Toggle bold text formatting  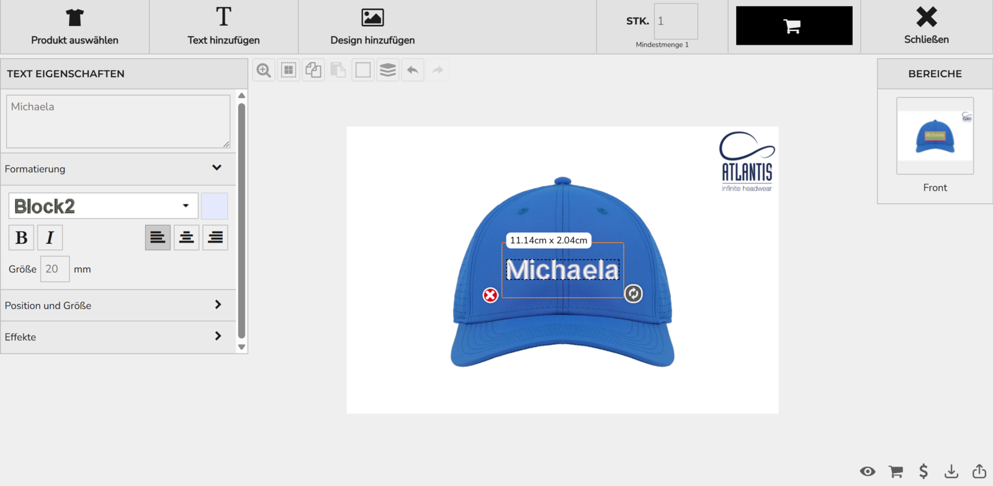(22, 238)
